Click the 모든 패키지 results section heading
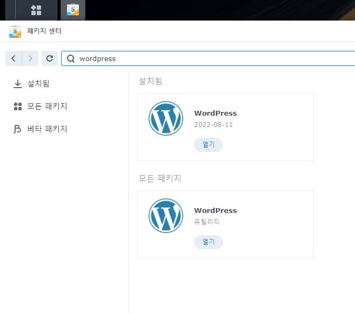This screenshot has height=313, width=355. [160, 178]
